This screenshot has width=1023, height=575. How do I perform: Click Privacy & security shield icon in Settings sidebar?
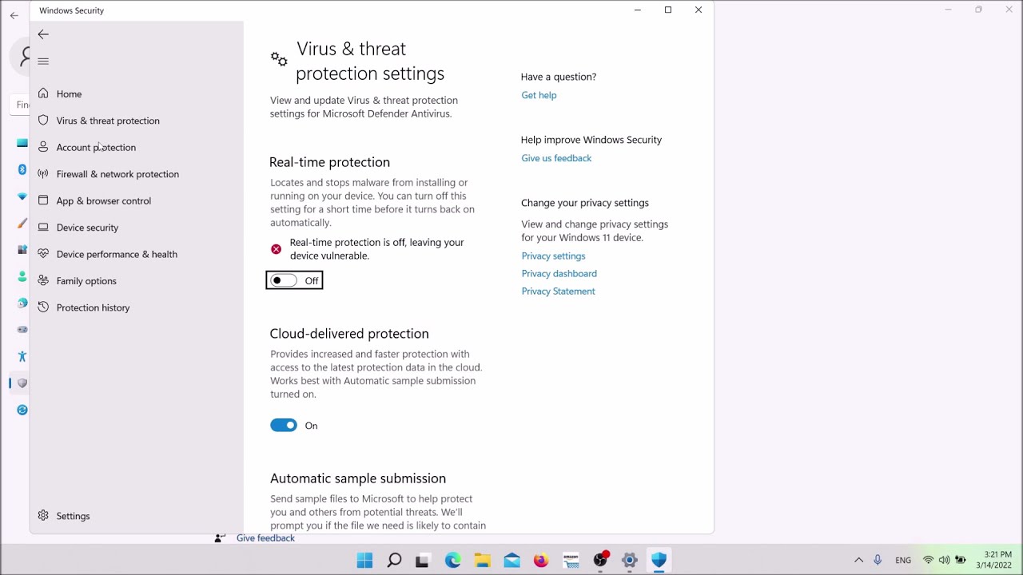tap(22, 383)
